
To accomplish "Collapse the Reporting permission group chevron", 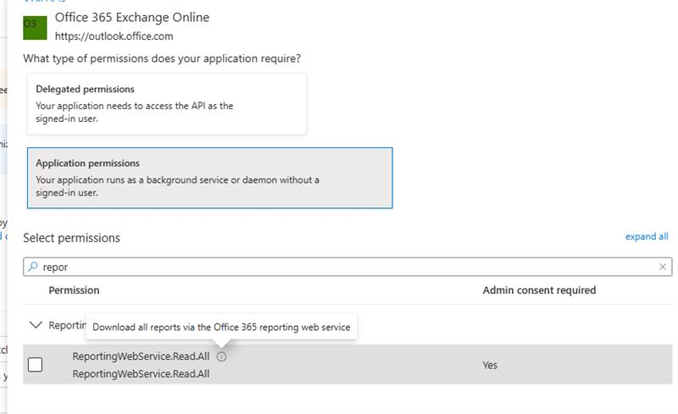I will [x=36, y=324].
